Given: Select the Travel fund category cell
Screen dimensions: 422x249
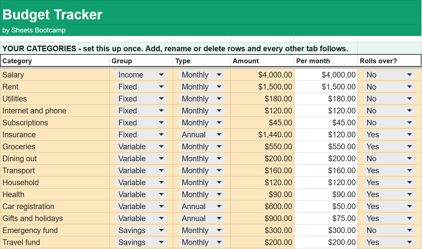Looking at the screenshot, I should pos(55,242).
